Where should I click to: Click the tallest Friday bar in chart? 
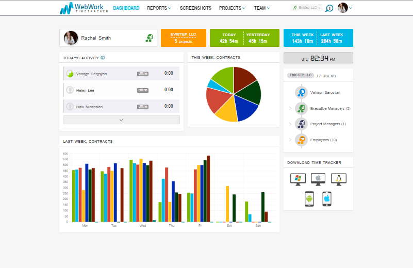coord(208,189)
